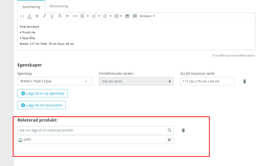Underline the selected text
Image resolution: width=262 pixels, height=166 pixels.
(52, 16)
